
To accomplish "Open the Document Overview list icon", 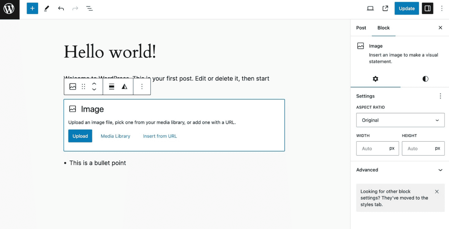I will coord(89,8).
